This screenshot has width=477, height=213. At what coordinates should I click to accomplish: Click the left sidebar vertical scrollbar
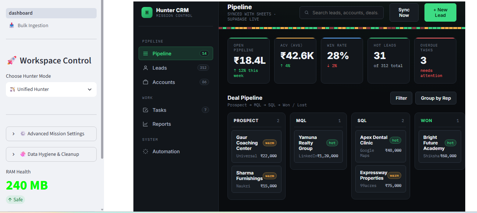pos(102,79)
